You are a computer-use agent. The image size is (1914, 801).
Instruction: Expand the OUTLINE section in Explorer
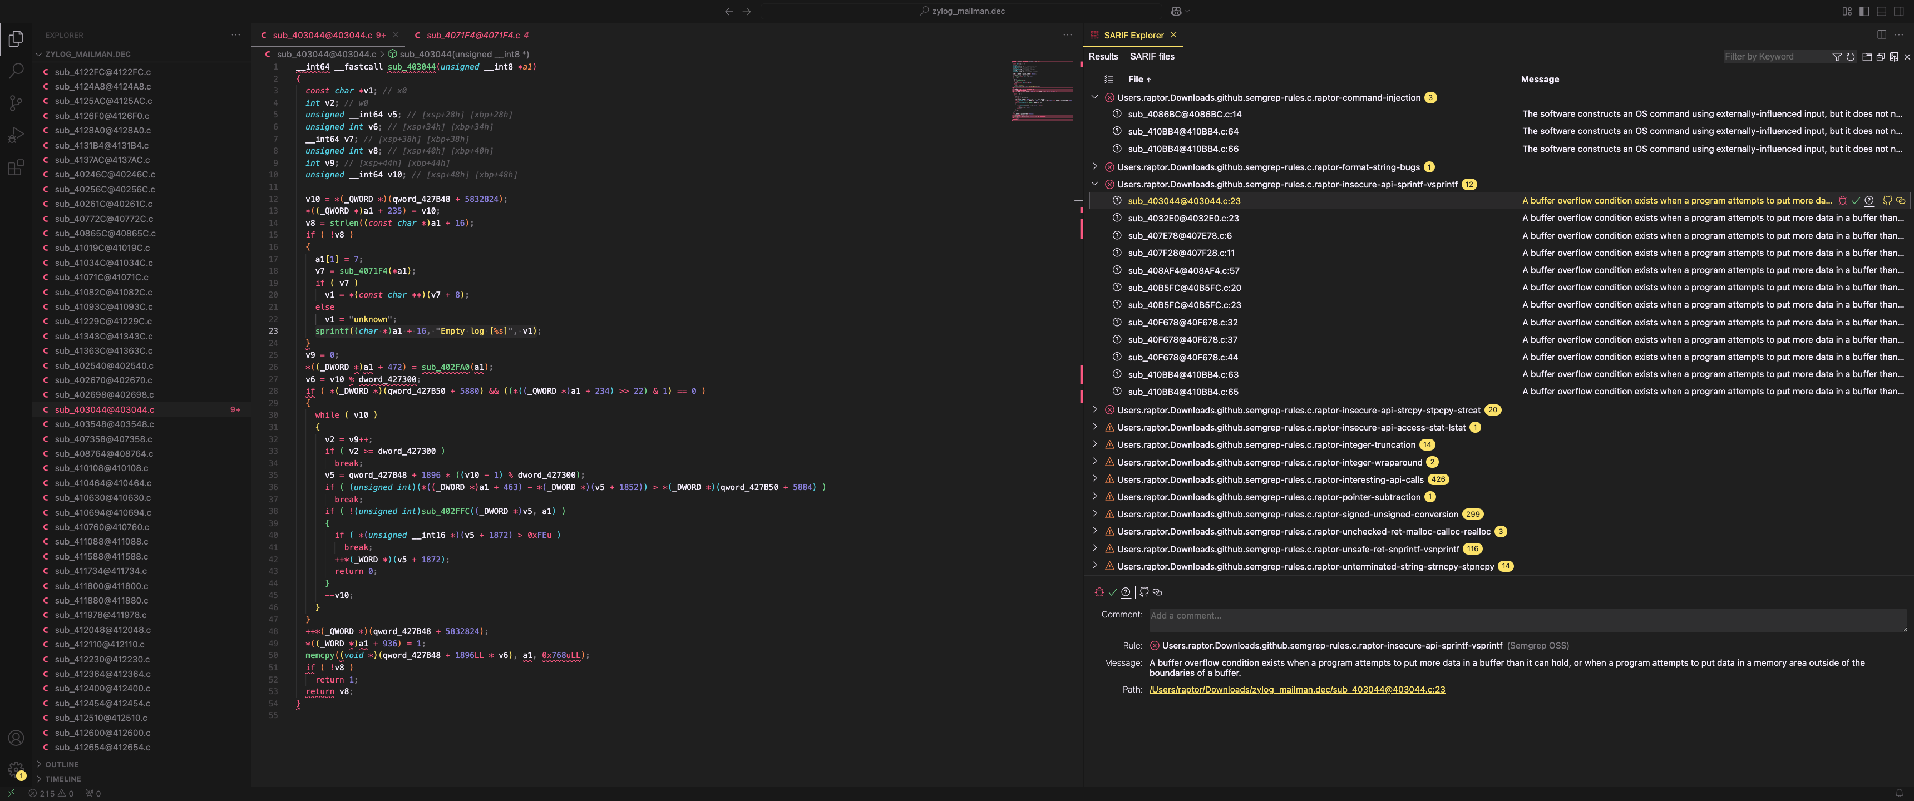coord(61,764)
